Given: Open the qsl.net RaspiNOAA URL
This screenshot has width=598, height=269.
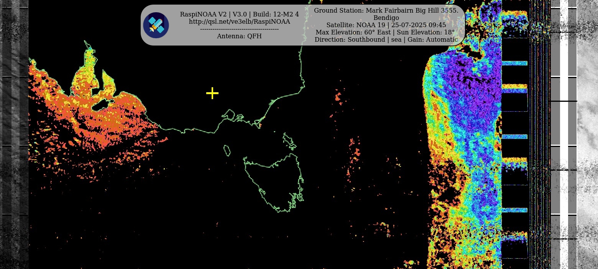Looking at the screenshot, I should click(239, 22).
